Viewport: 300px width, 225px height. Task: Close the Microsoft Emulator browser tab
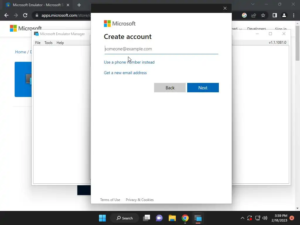point(68,5)
